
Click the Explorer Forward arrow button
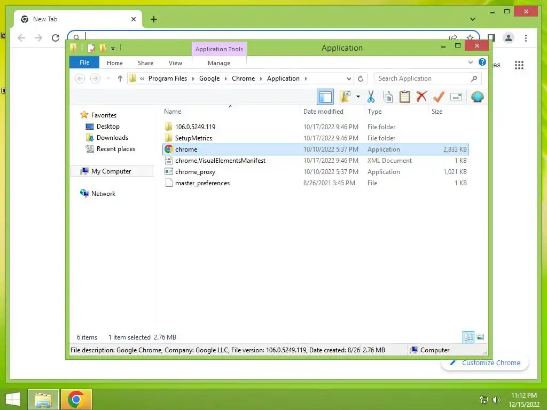95,78
